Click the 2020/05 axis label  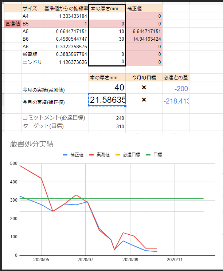point(41,260)
